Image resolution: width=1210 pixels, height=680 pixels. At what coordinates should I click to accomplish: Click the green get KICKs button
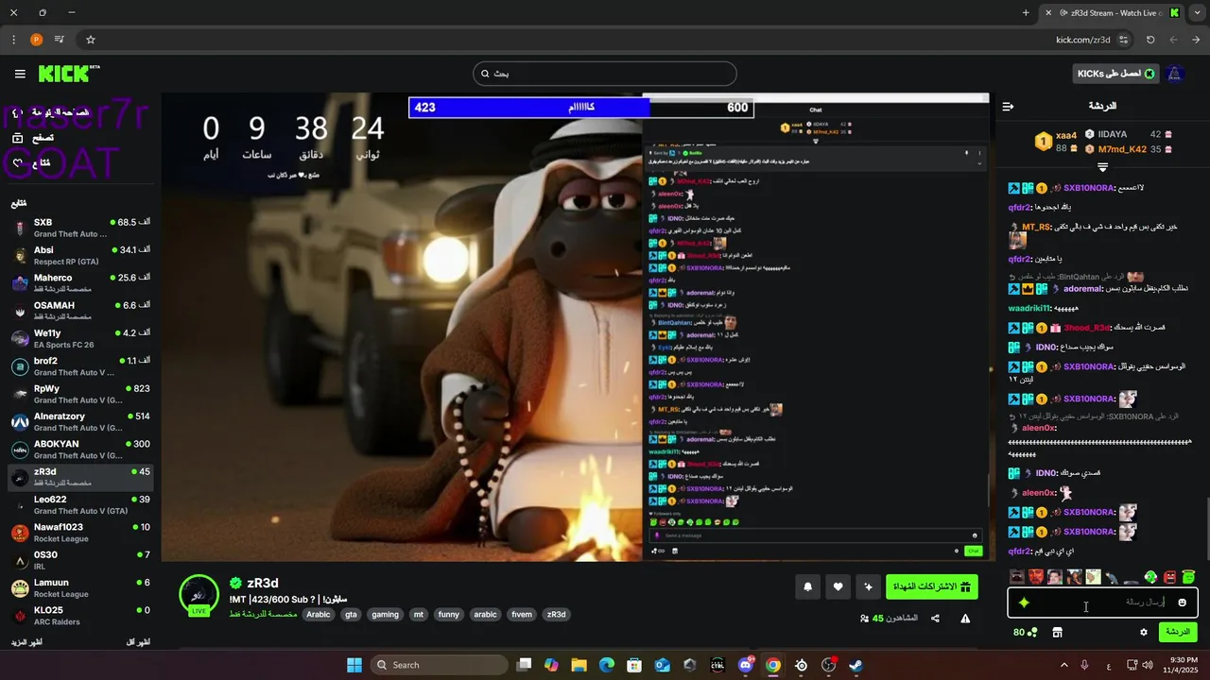point(1116,74)
